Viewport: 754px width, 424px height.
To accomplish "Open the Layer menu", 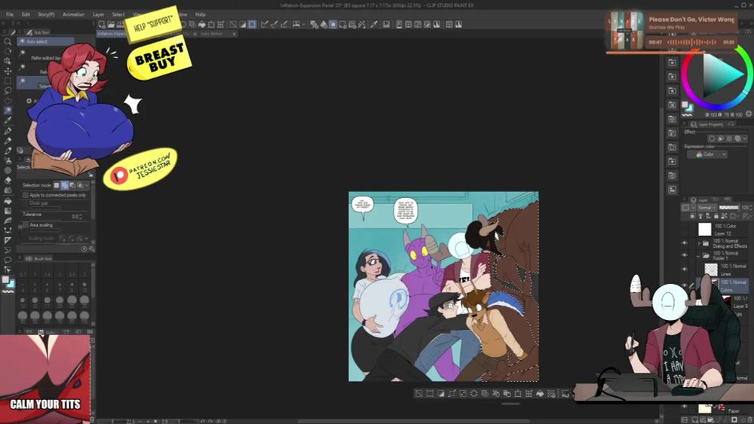I will [98, 14].
